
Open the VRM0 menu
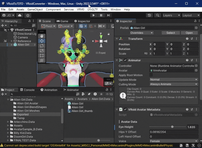[x=81, y=10]
